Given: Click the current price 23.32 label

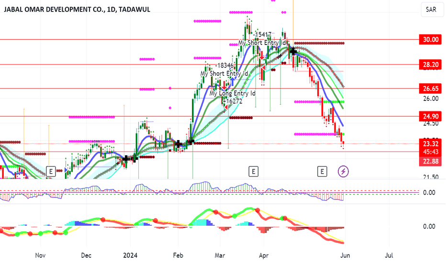Looking at the screenshot, I should 431,143.
